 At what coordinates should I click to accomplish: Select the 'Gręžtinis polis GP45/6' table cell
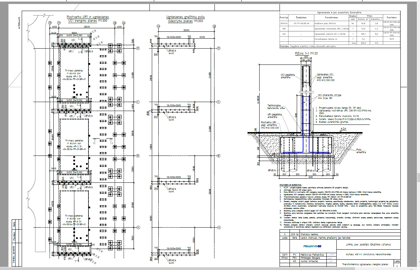coord(325,23)
